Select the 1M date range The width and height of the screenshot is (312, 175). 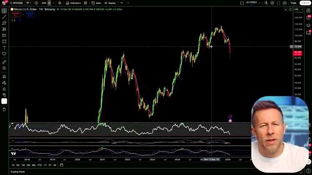coord(23,165)
